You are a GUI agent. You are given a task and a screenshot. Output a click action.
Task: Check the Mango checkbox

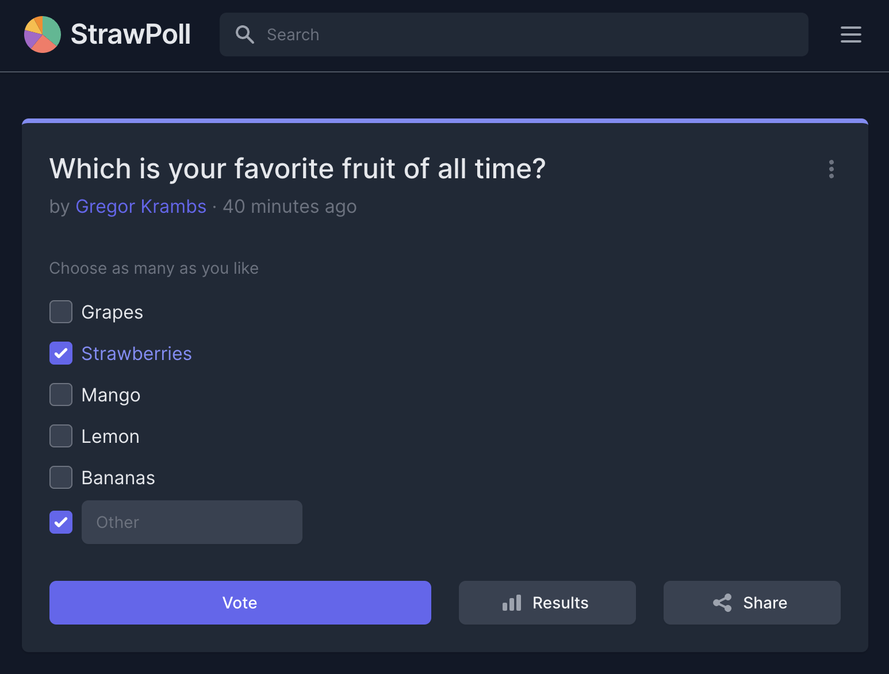[x=61, y=395]
